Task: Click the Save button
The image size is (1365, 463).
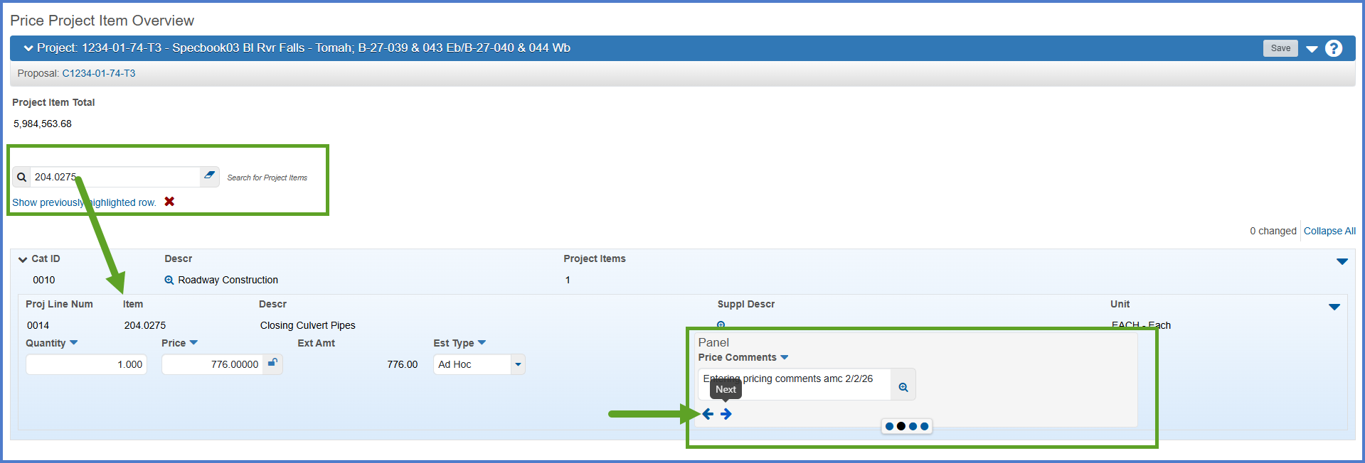Action: pos(1280,48)
